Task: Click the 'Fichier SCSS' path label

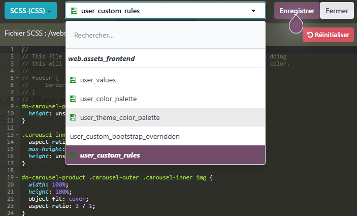Action: tap(35, 33)
